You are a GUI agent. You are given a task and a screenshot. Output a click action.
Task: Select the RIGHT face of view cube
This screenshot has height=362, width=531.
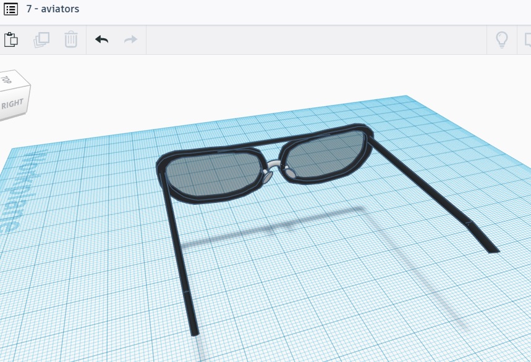point(13,103)
